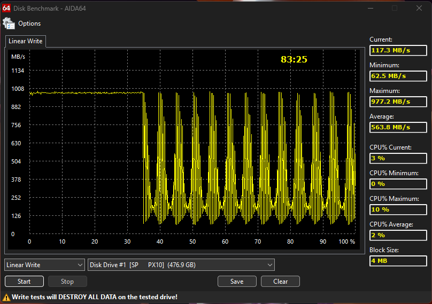Viewport: 432px width, 304px height.
Task: Click the Current speed value 117.3 MB/s
Action: click(x=398, y=50)
